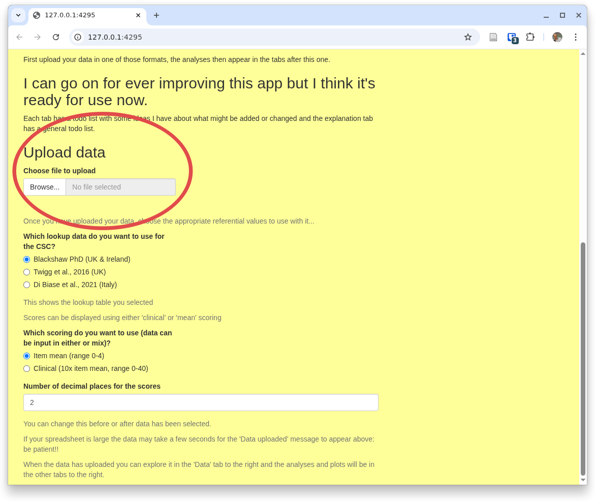Click the extension icon with badge 3
This screenshot has height=501, width=595.
(x=512, y=38)
